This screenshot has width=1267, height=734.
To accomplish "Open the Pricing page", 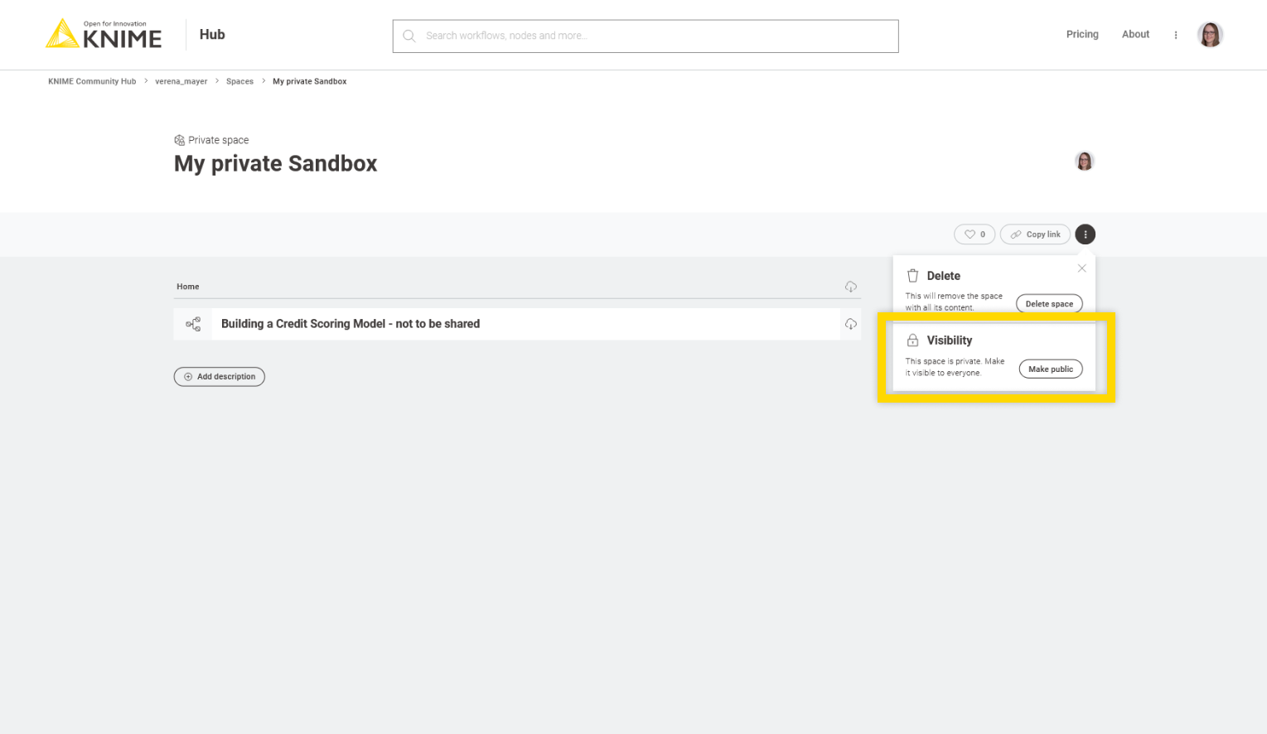I will click(x=1081, y=35).
